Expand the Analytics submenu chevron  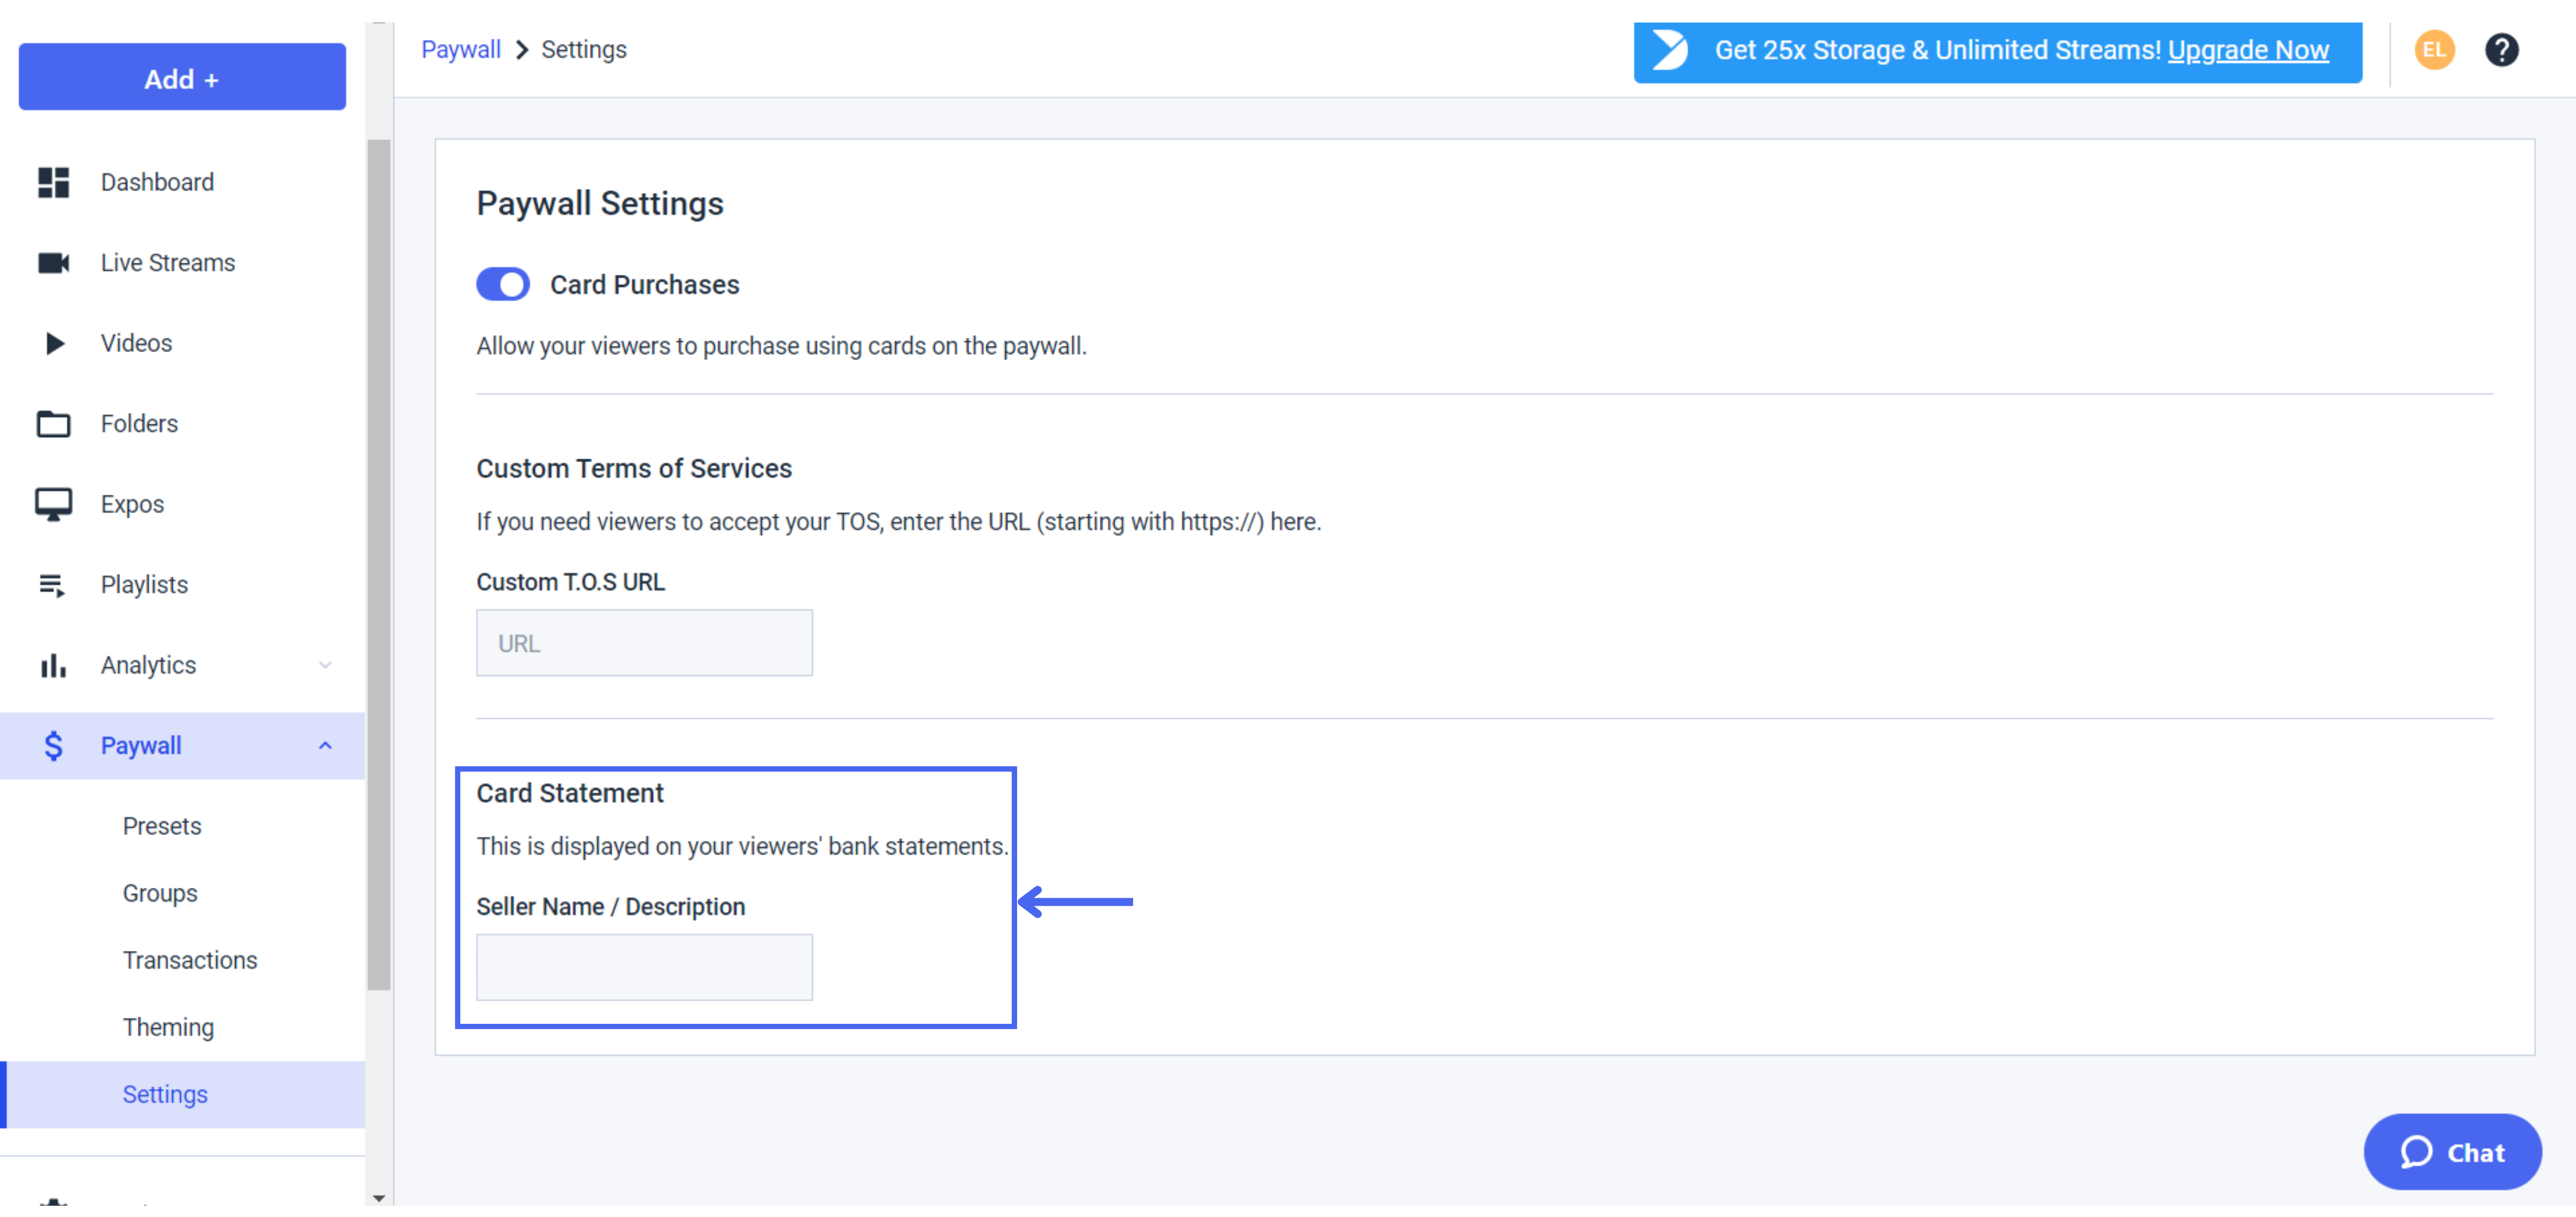click(x=325, y=666)
